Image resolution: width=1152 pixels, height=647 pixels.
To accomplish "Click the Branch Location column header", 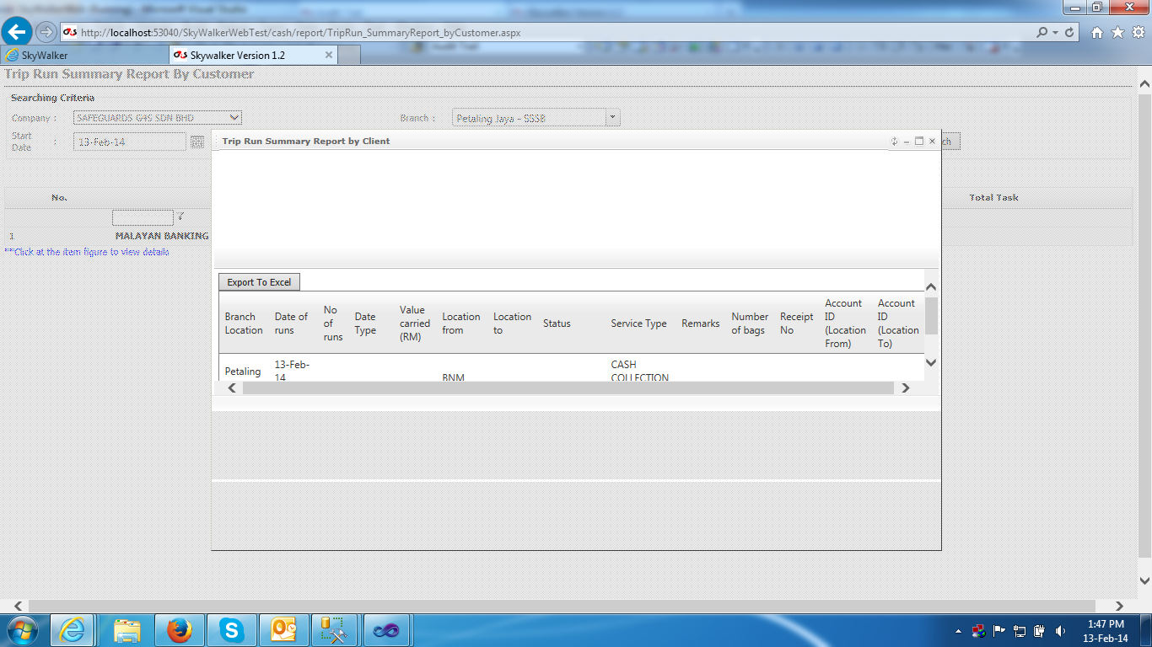I will click(x=244, y=323).
